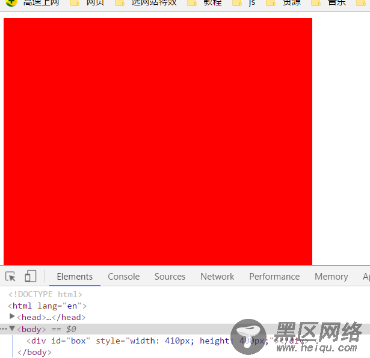Switch to the Performance tab
This screenshot has height=358, width=370.
274,277
